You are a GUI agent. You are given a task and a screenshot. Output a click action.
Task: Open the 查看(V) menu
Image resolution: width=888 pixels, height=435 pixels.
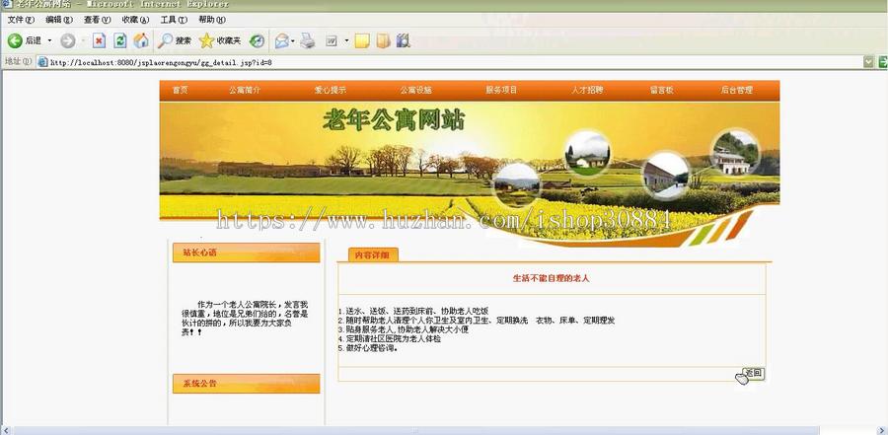tap(98, 20)
